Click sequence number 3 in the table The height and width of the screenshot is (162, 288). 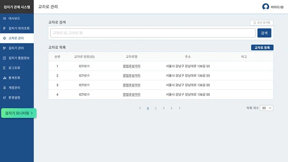57,85
